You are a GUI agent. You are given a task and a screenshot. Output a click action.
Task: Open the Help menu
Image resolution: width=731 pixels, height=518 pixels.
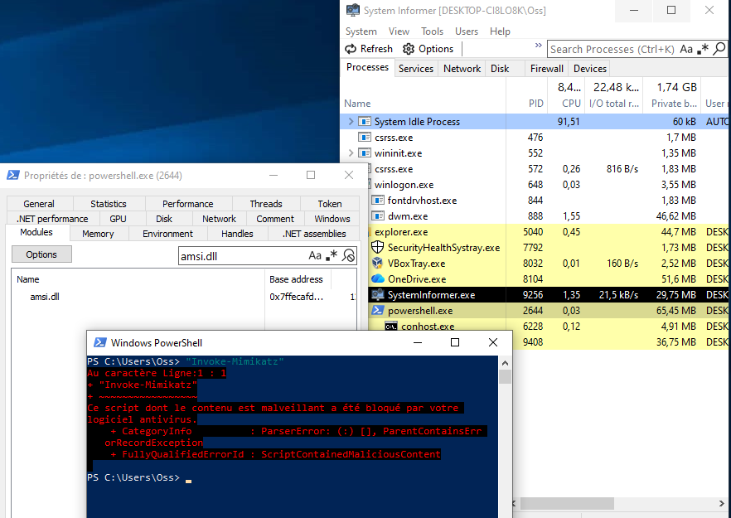(500, 31)
